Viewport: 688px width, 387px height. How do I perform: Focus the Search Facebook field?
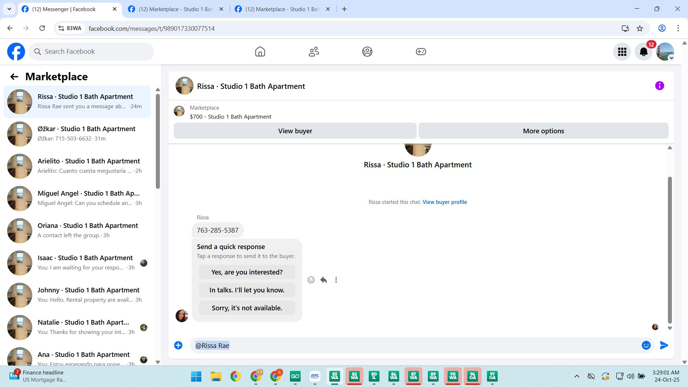(x=91, y=52)
